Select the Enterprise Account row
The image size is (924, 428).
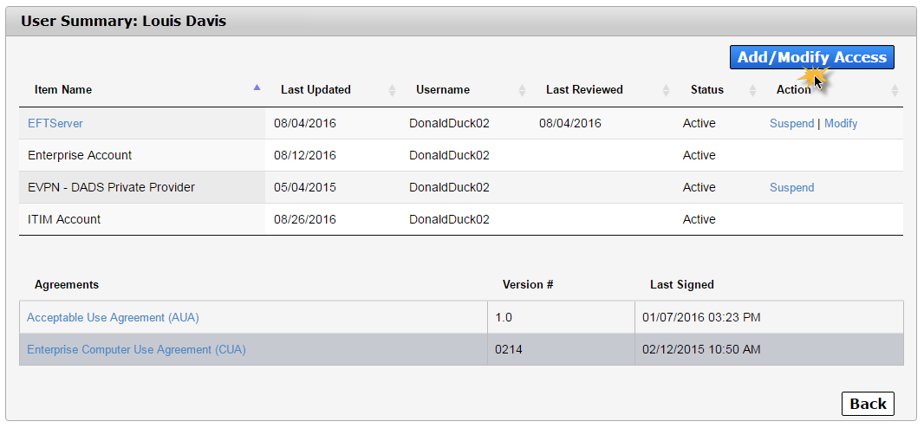tap(461, 155)
